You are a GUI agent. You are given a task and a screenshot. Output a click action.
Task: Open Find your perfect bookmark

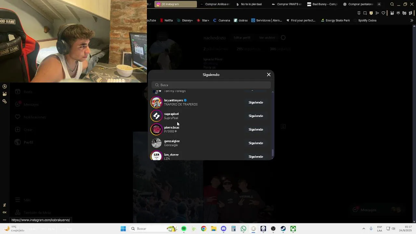301,20
